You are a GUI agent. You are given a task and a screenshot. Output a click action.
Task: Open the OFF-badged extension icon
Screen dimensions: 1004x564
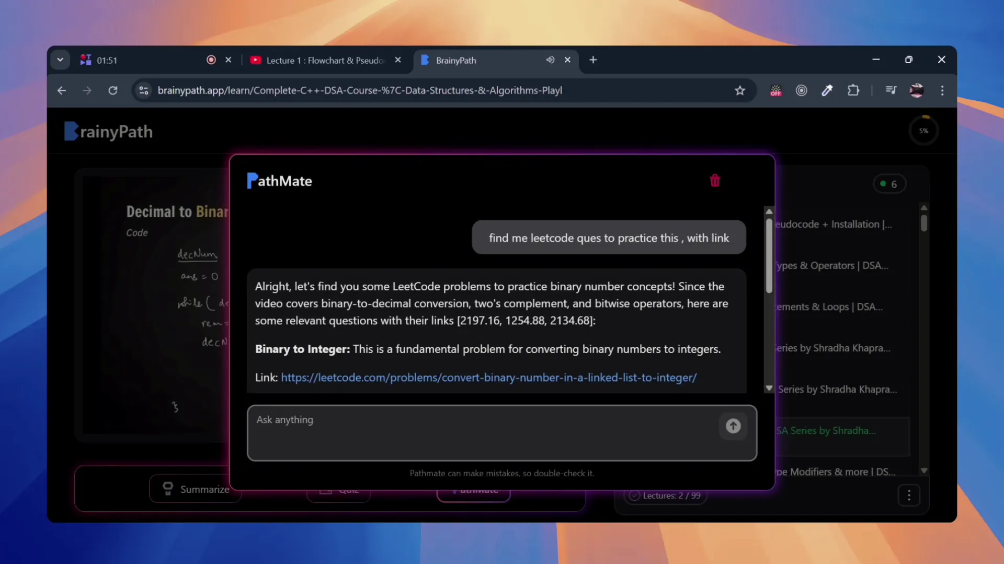click(775, 90)
